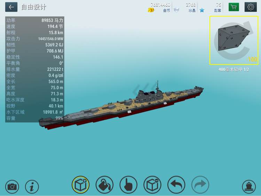Click the 速度 194.4 节 row

click(35, 26)
